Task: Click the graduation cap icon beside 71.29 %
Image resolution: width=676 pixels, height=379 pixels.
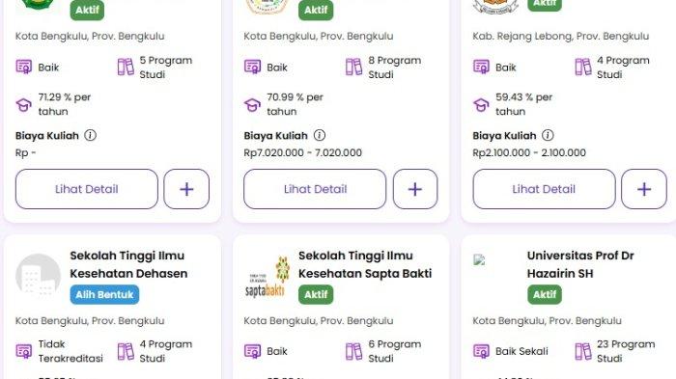Action: coord(24,105)
